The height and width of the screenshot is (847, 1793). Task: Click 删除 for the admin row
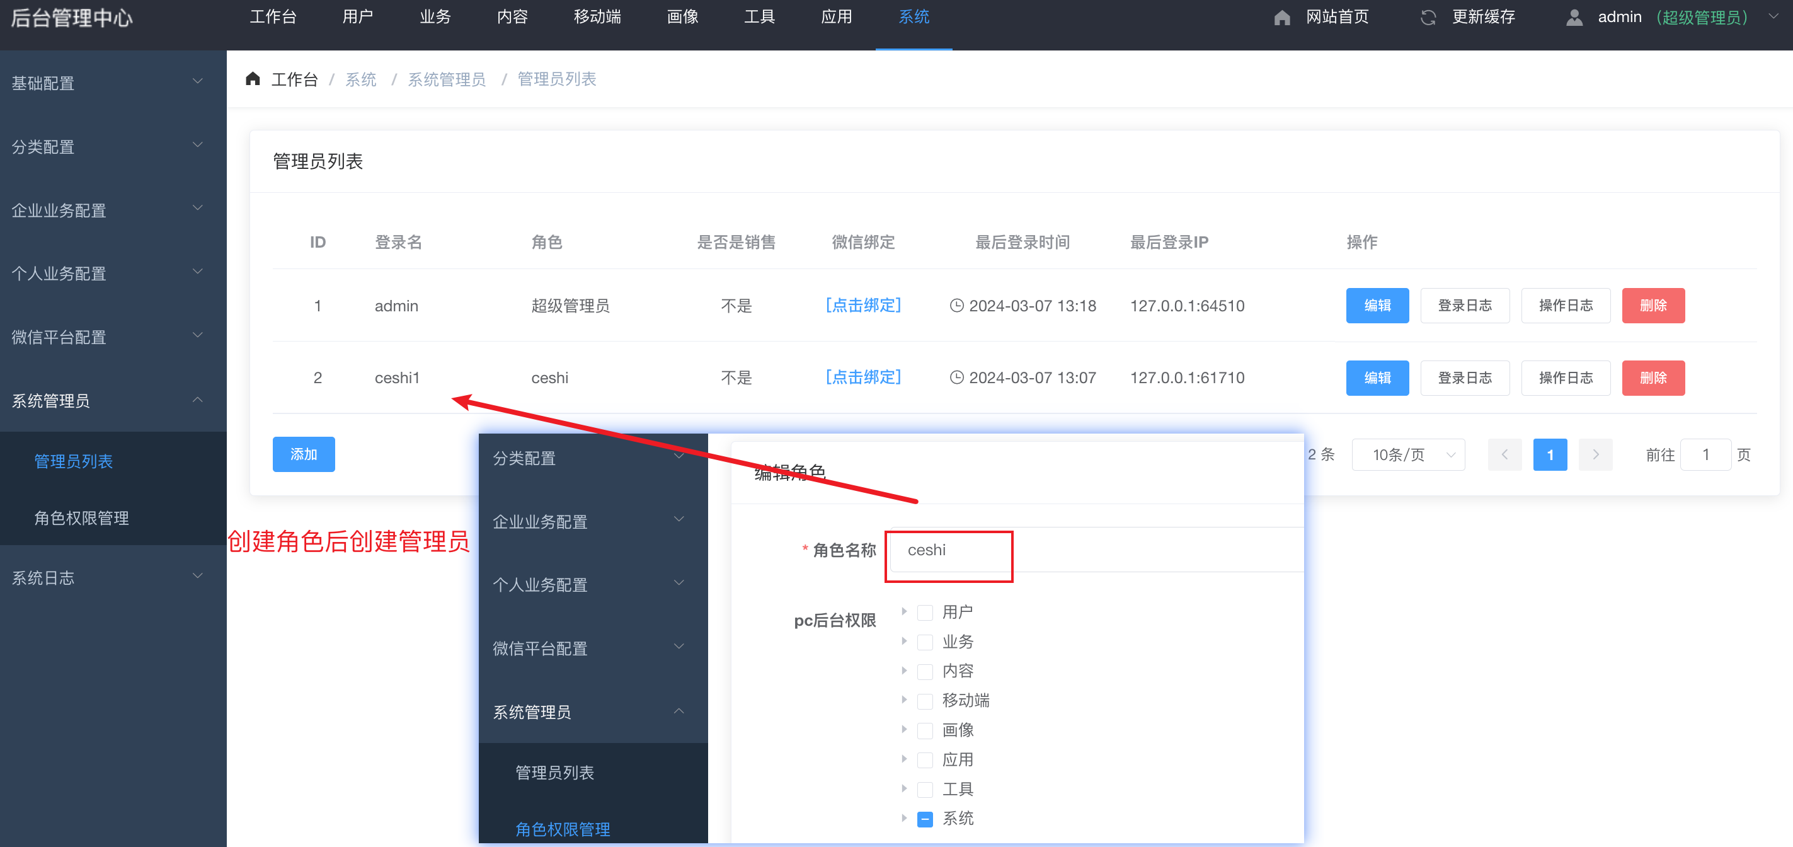(x=1653, y=305)
